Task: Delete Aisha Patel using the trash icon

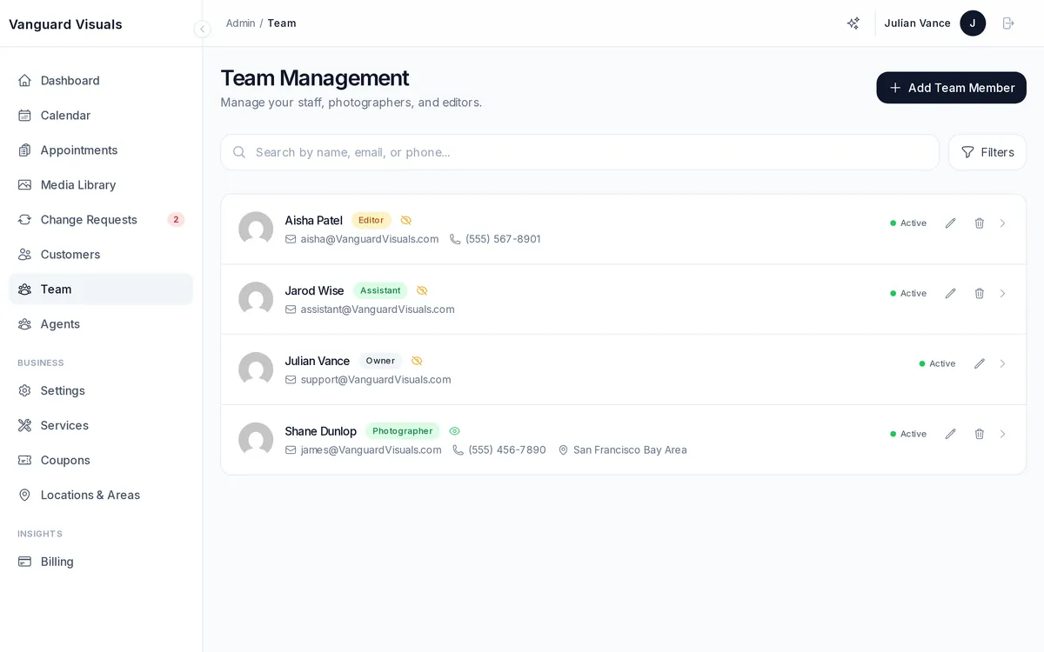Action: point(979,223)
